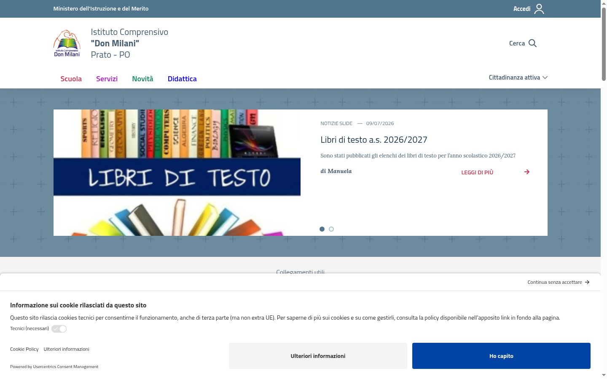Click author name di Manuela
607x379 pixels.
(336, 171)
